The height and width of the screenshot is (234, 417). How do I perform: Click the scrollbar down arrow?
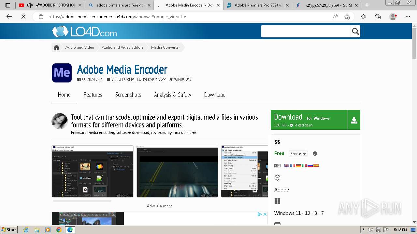coord(414,222)
